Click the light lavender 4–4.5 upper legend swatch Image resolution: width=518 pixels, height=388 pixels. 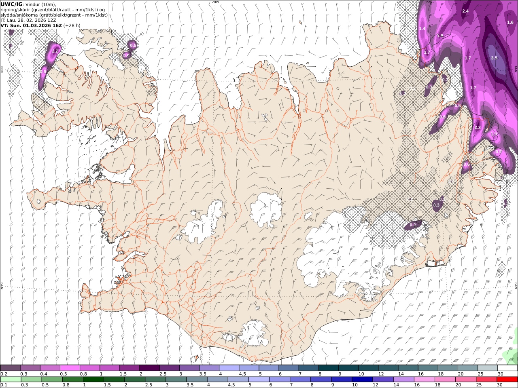(x=229, y=368)
